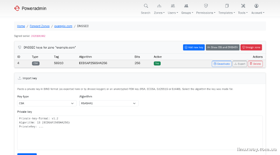Deactivate key 56910
Viewport: 280px width, 155px height.
[x=222, y=64]
